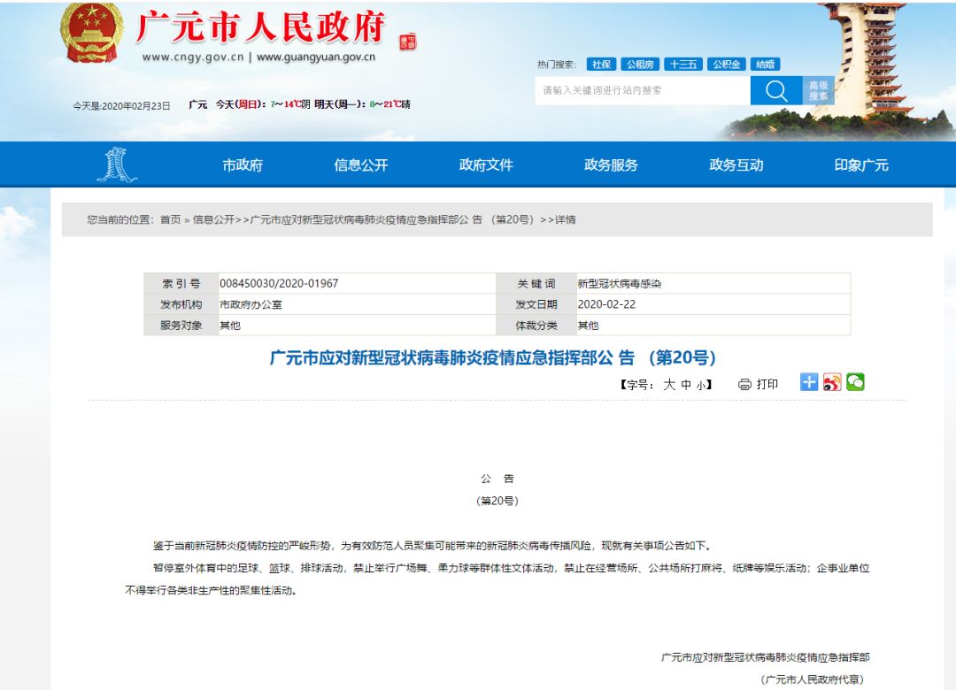The width and height of the screenshot is (956, 690).
Task: Open more sharing options with the plus icon
Action: (x=808, y=383)
